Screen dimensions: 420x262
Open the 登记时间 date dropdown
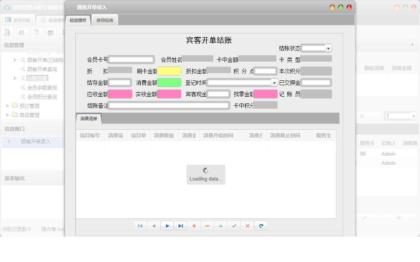pos(274,82)
